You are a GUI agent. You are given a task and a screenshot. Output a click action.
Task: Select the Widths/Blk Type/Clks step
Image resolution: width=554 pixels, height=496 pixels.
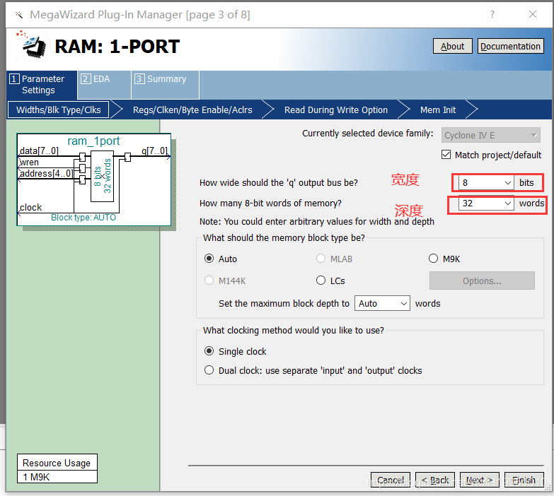point(59,110)
